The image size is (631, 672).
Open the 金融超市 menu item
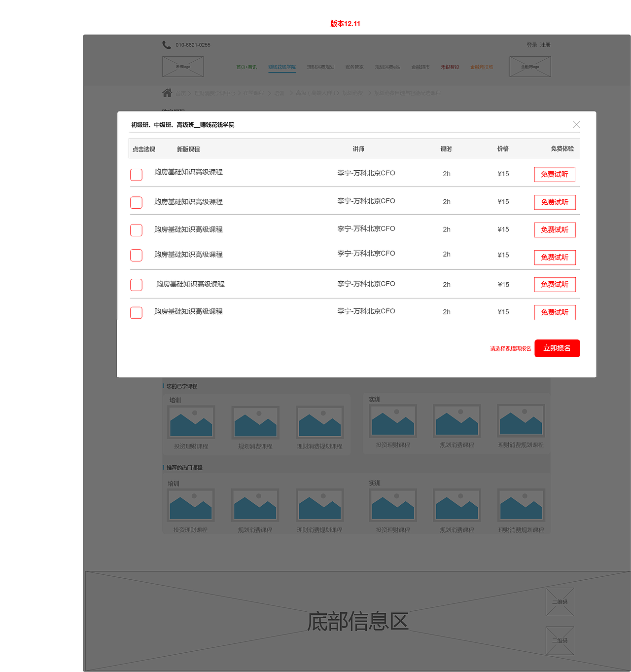tap(421, 67)
